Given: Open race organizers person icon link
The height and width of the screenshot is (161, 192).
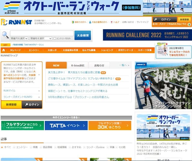Looking at the screenshot, I should coord(98,22).
